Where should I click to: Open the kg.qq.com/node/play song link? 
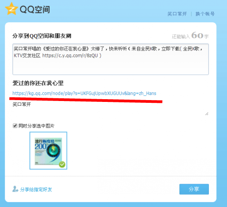coord(84,93)
